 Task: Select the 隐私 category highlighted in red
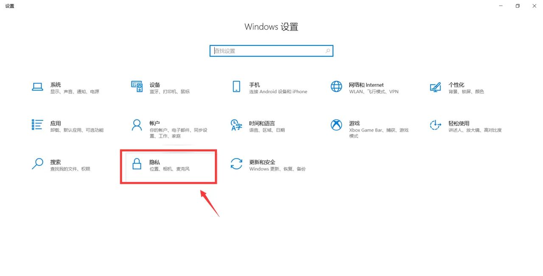coord(168,166)
